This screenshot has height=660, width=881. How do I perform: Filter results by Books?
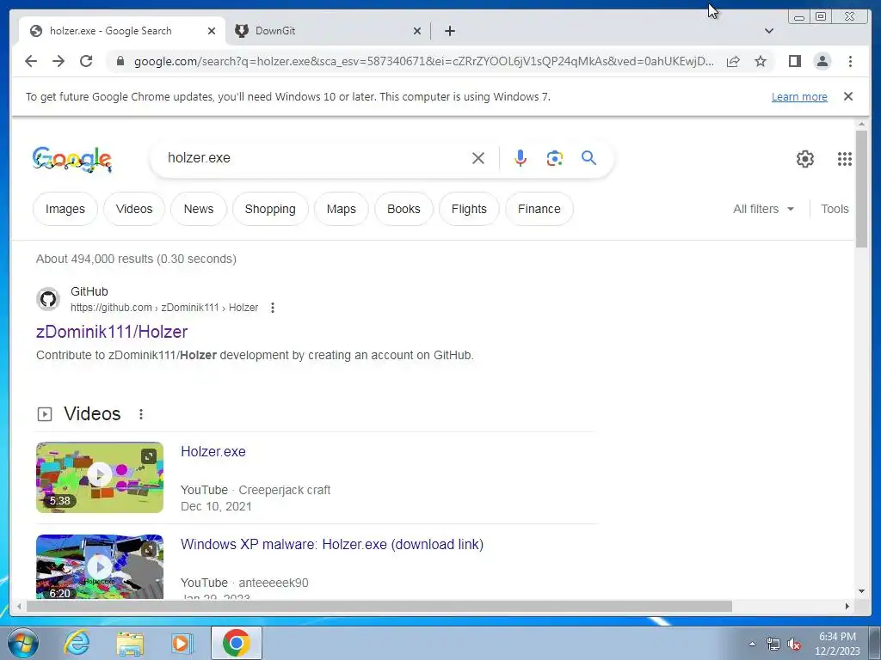point(404,209)
